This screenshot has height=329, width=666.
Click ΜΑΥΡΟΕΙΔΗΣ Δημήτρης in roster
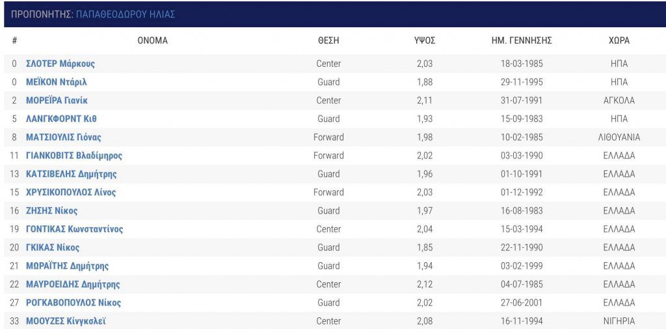coord(73,284)
